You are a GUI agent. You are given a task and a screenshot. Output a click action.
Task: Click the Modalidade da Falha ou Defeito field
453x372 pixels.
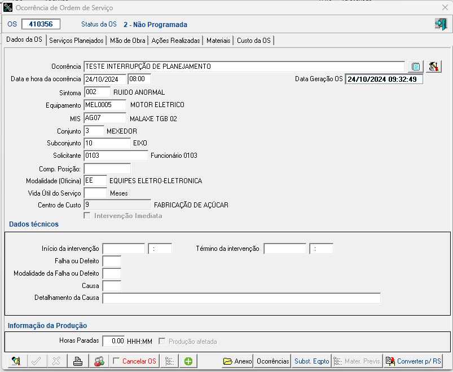coord(112,273)
